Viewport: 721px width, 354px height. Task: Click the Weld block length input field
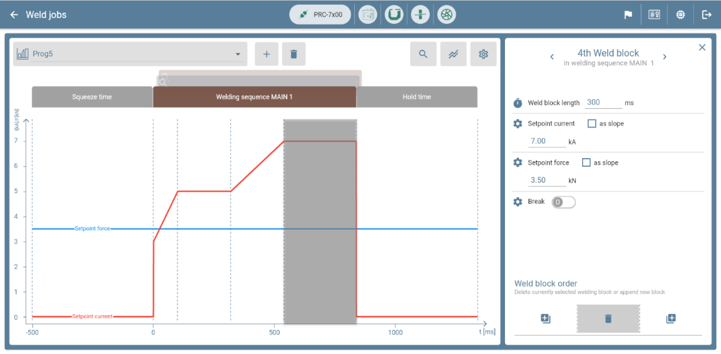(x=603, y=103)
